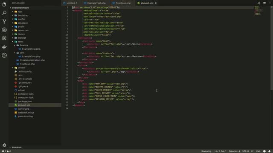Select phpunit.xml in the explorer tree

click(35, 105)
